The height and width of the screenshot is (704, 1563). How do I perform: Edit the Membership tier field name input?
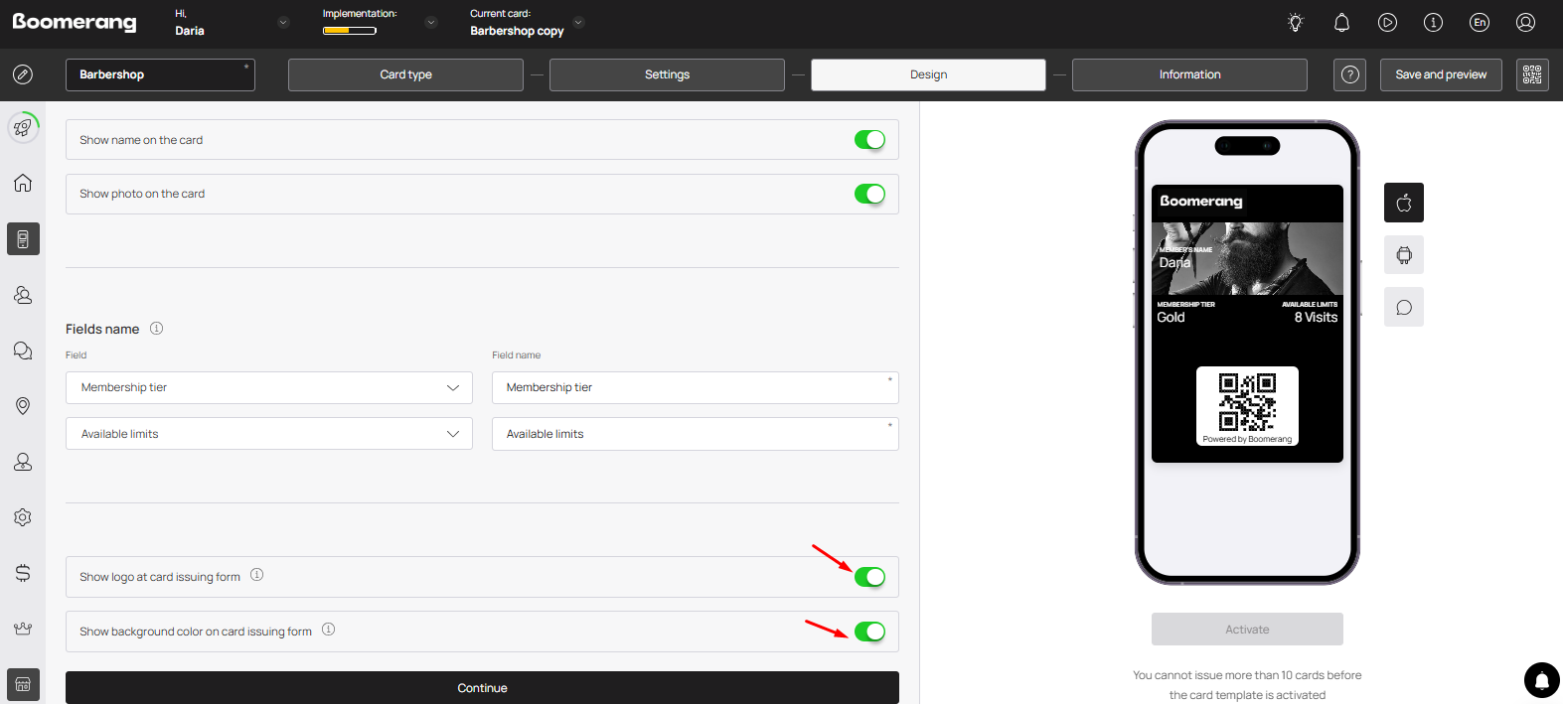[x=696, y=387]
